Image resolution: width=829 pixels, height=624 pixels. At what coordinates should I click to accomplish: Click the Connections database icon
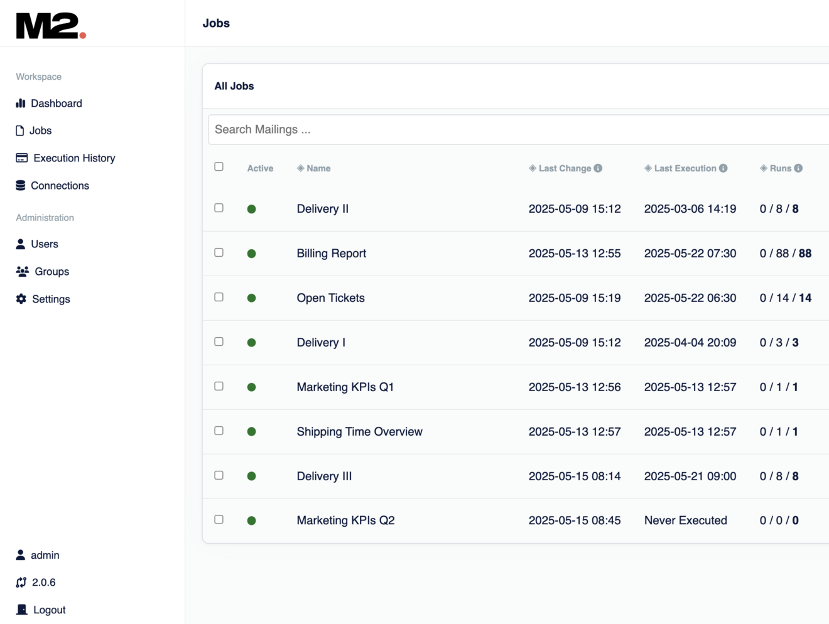tap(21, 185)
